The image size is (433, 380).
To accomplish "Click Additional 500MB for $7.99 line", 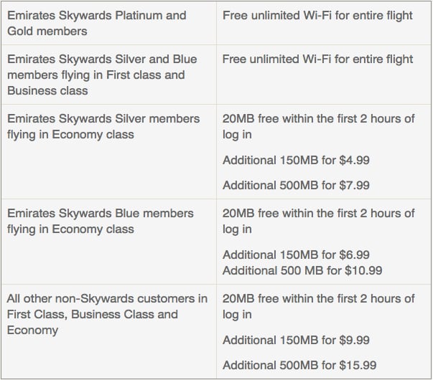I will tap(296, 185).
